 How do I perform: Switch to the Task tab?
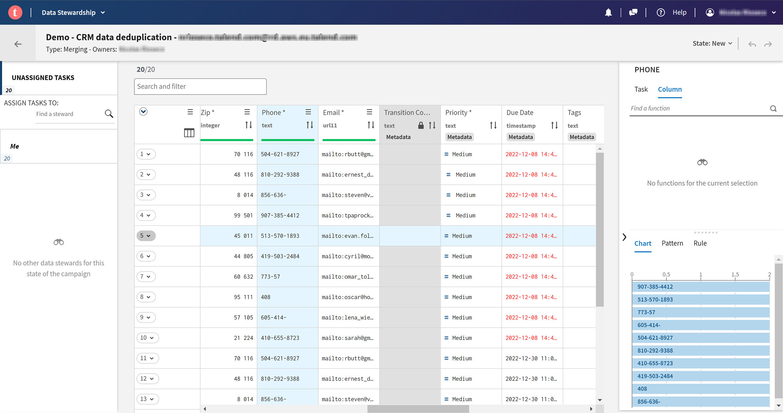[x=641, y=89]
